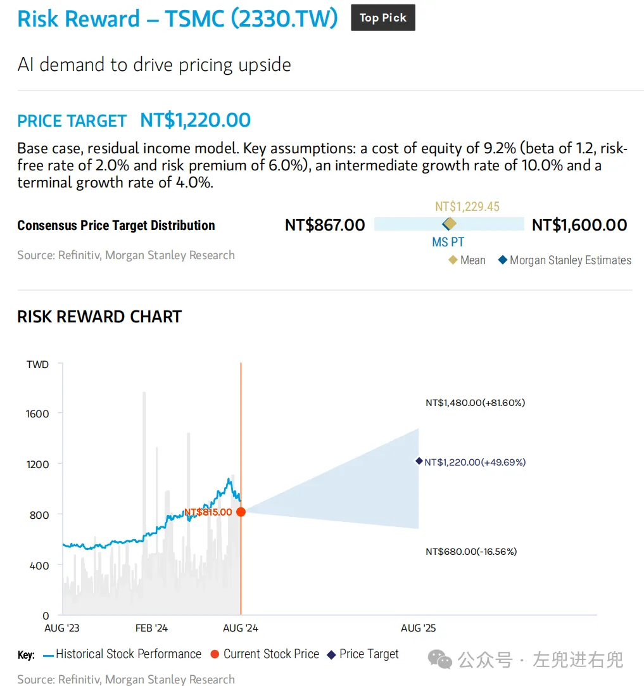Click the FEB '24 axis label
Image resolution: width=644 pixels, height=686 pixels.
pyautogui.click(x=151, y=628)
